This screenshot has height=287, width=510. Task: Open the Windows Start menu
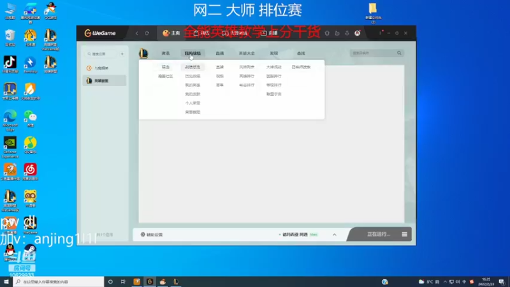coord(6,282)
